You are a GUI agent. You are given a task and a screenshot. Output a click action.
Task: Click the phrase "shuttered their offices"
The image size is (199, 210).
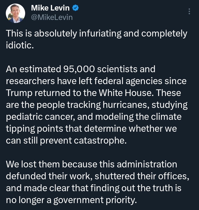[142, 176]
